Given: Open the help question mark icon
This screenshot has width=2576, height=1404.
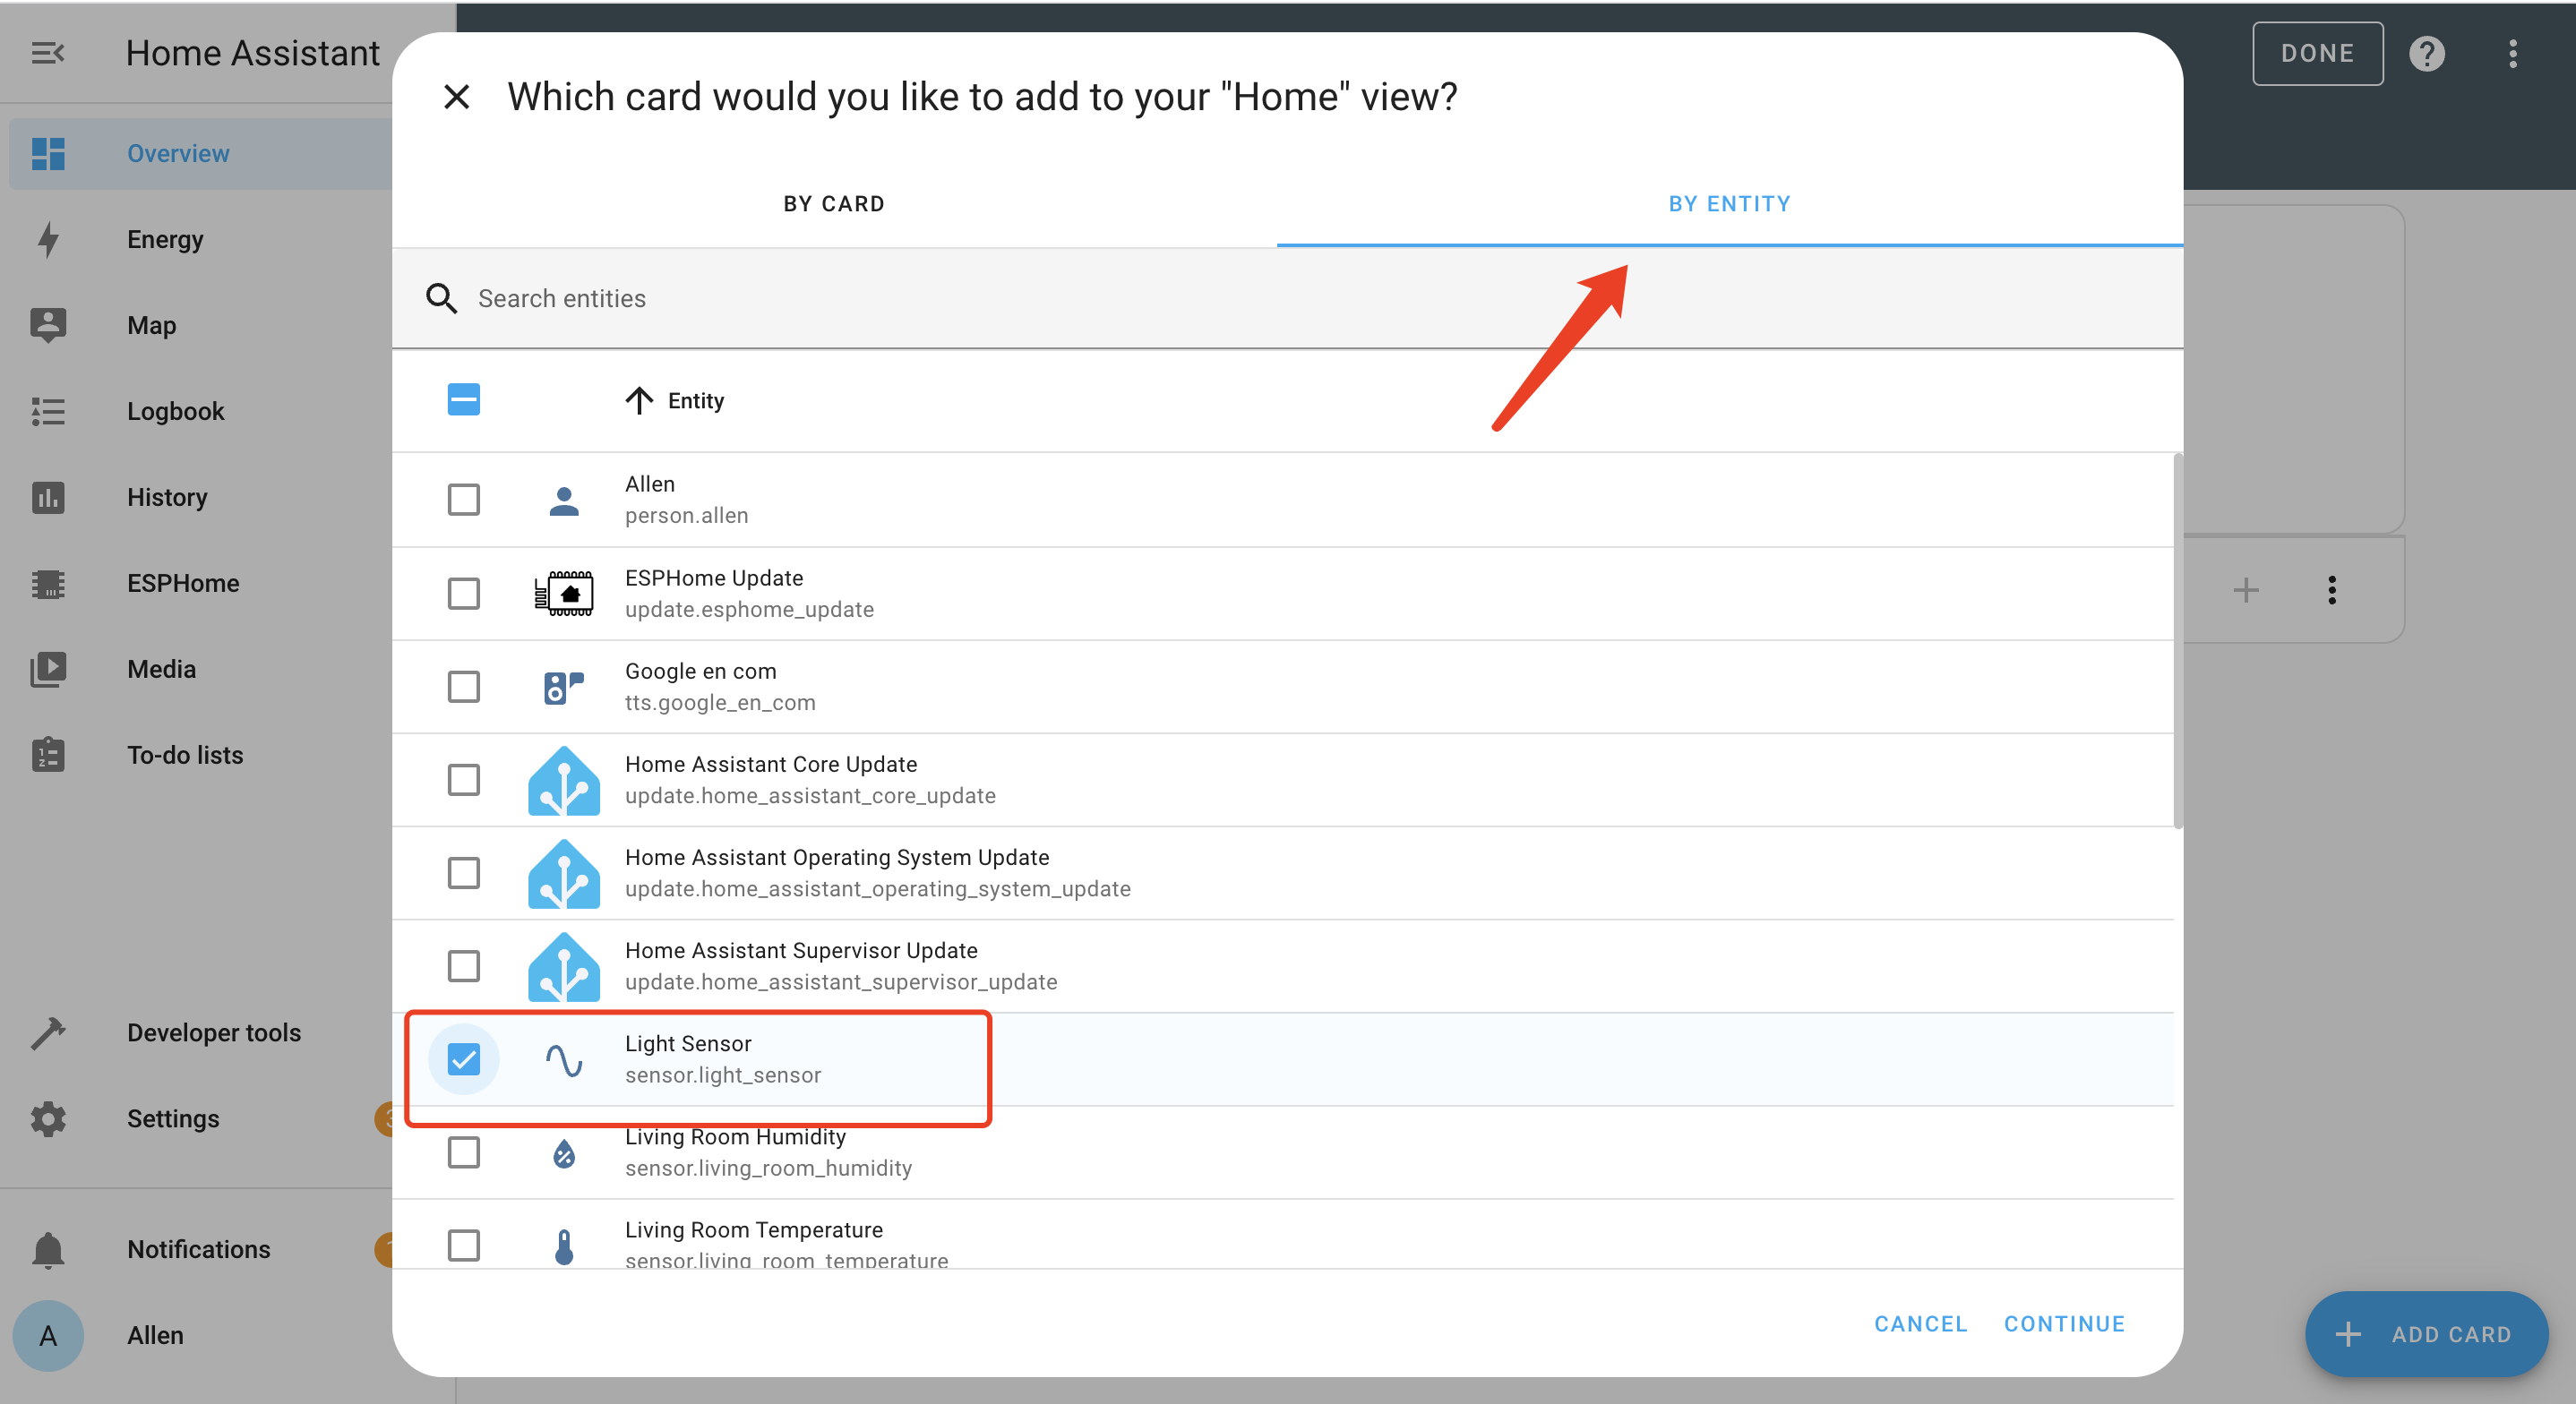Looking at the screenshot, I should [x=2427, y=53].
